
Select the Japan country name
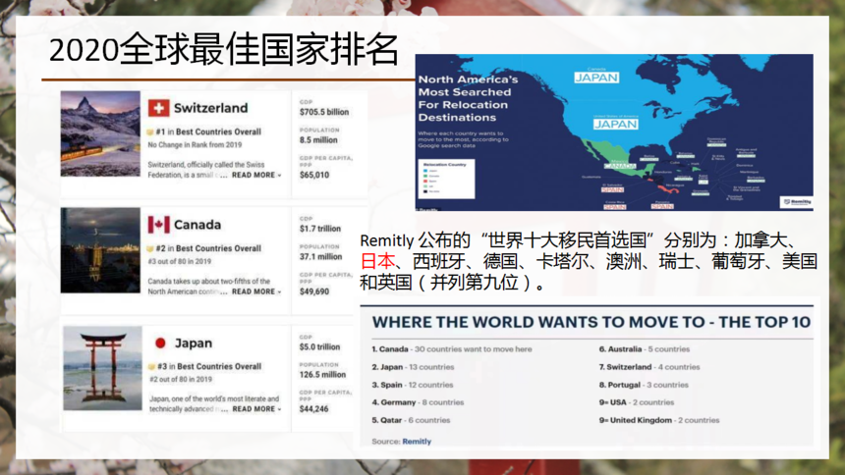193,343
